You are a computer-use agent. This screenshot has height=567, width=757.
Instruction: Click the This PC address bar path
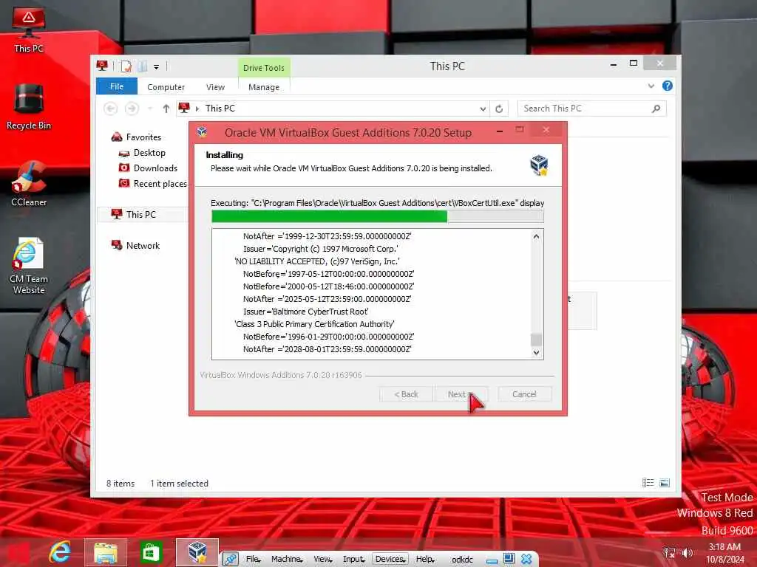220,109
